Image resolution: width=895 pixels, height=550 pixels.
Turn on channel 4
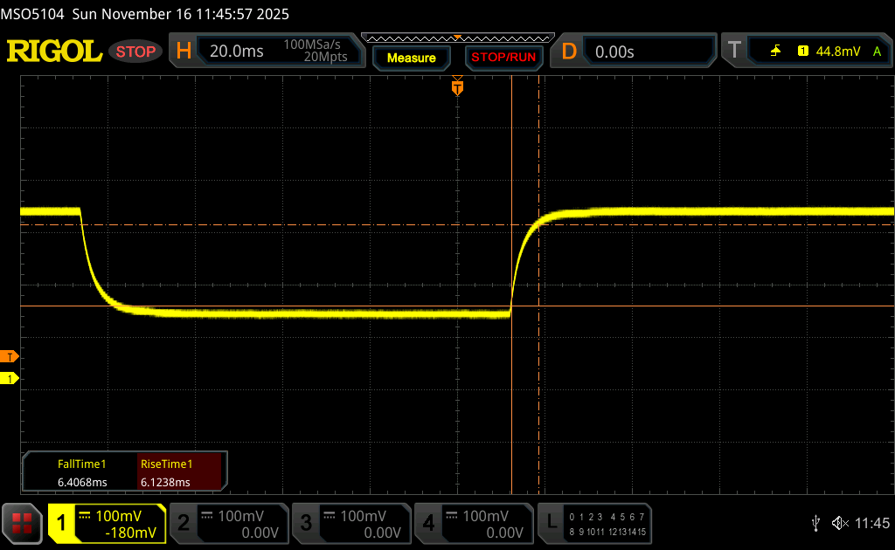point(473,523)
